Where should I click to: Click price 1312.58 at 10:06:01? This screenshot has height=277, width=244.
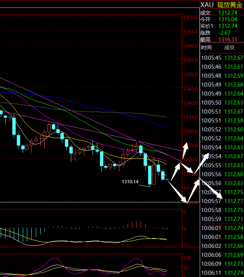[234, 237]
